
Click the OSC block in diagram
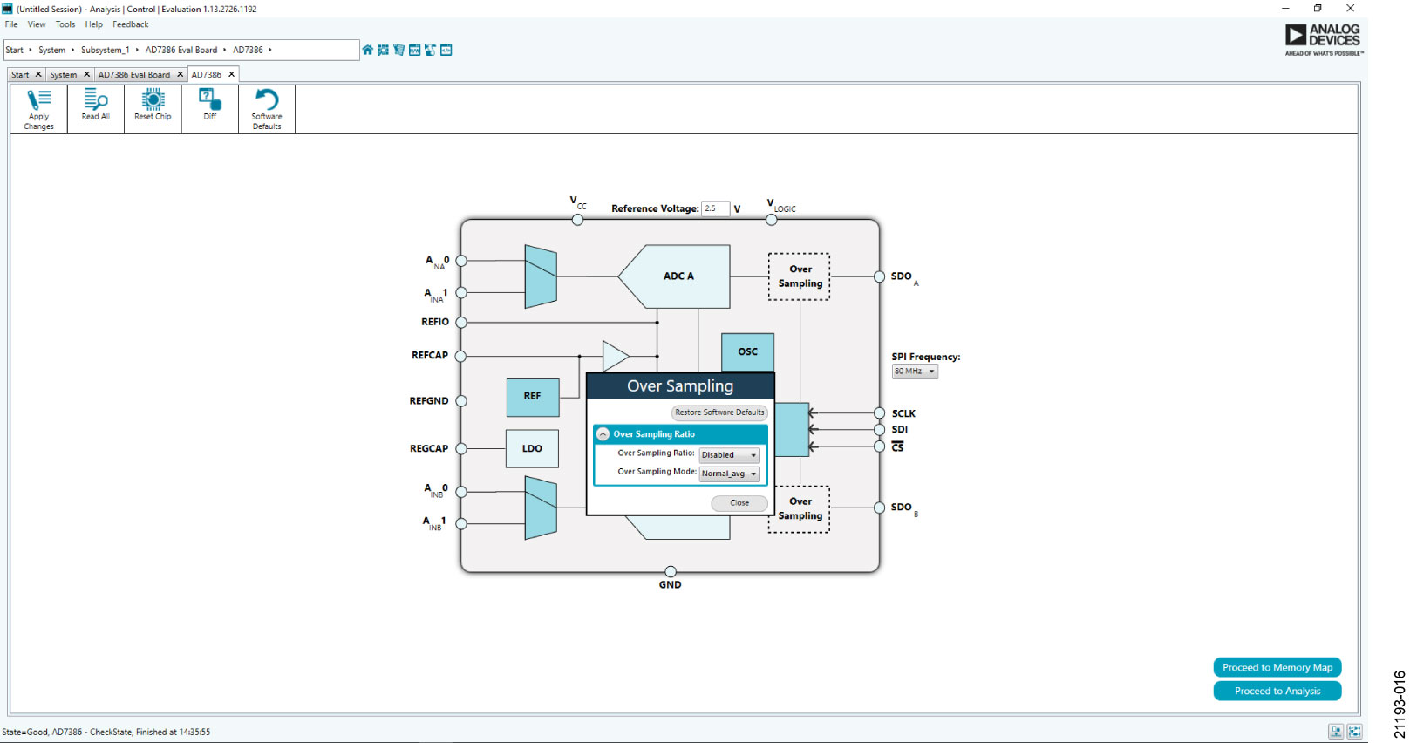click(x=747, y=351)
